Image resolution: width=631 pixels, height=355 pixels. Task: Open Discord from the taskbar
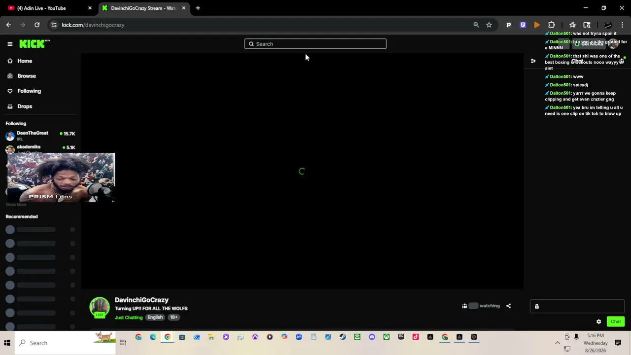click(x=372, y=337)
